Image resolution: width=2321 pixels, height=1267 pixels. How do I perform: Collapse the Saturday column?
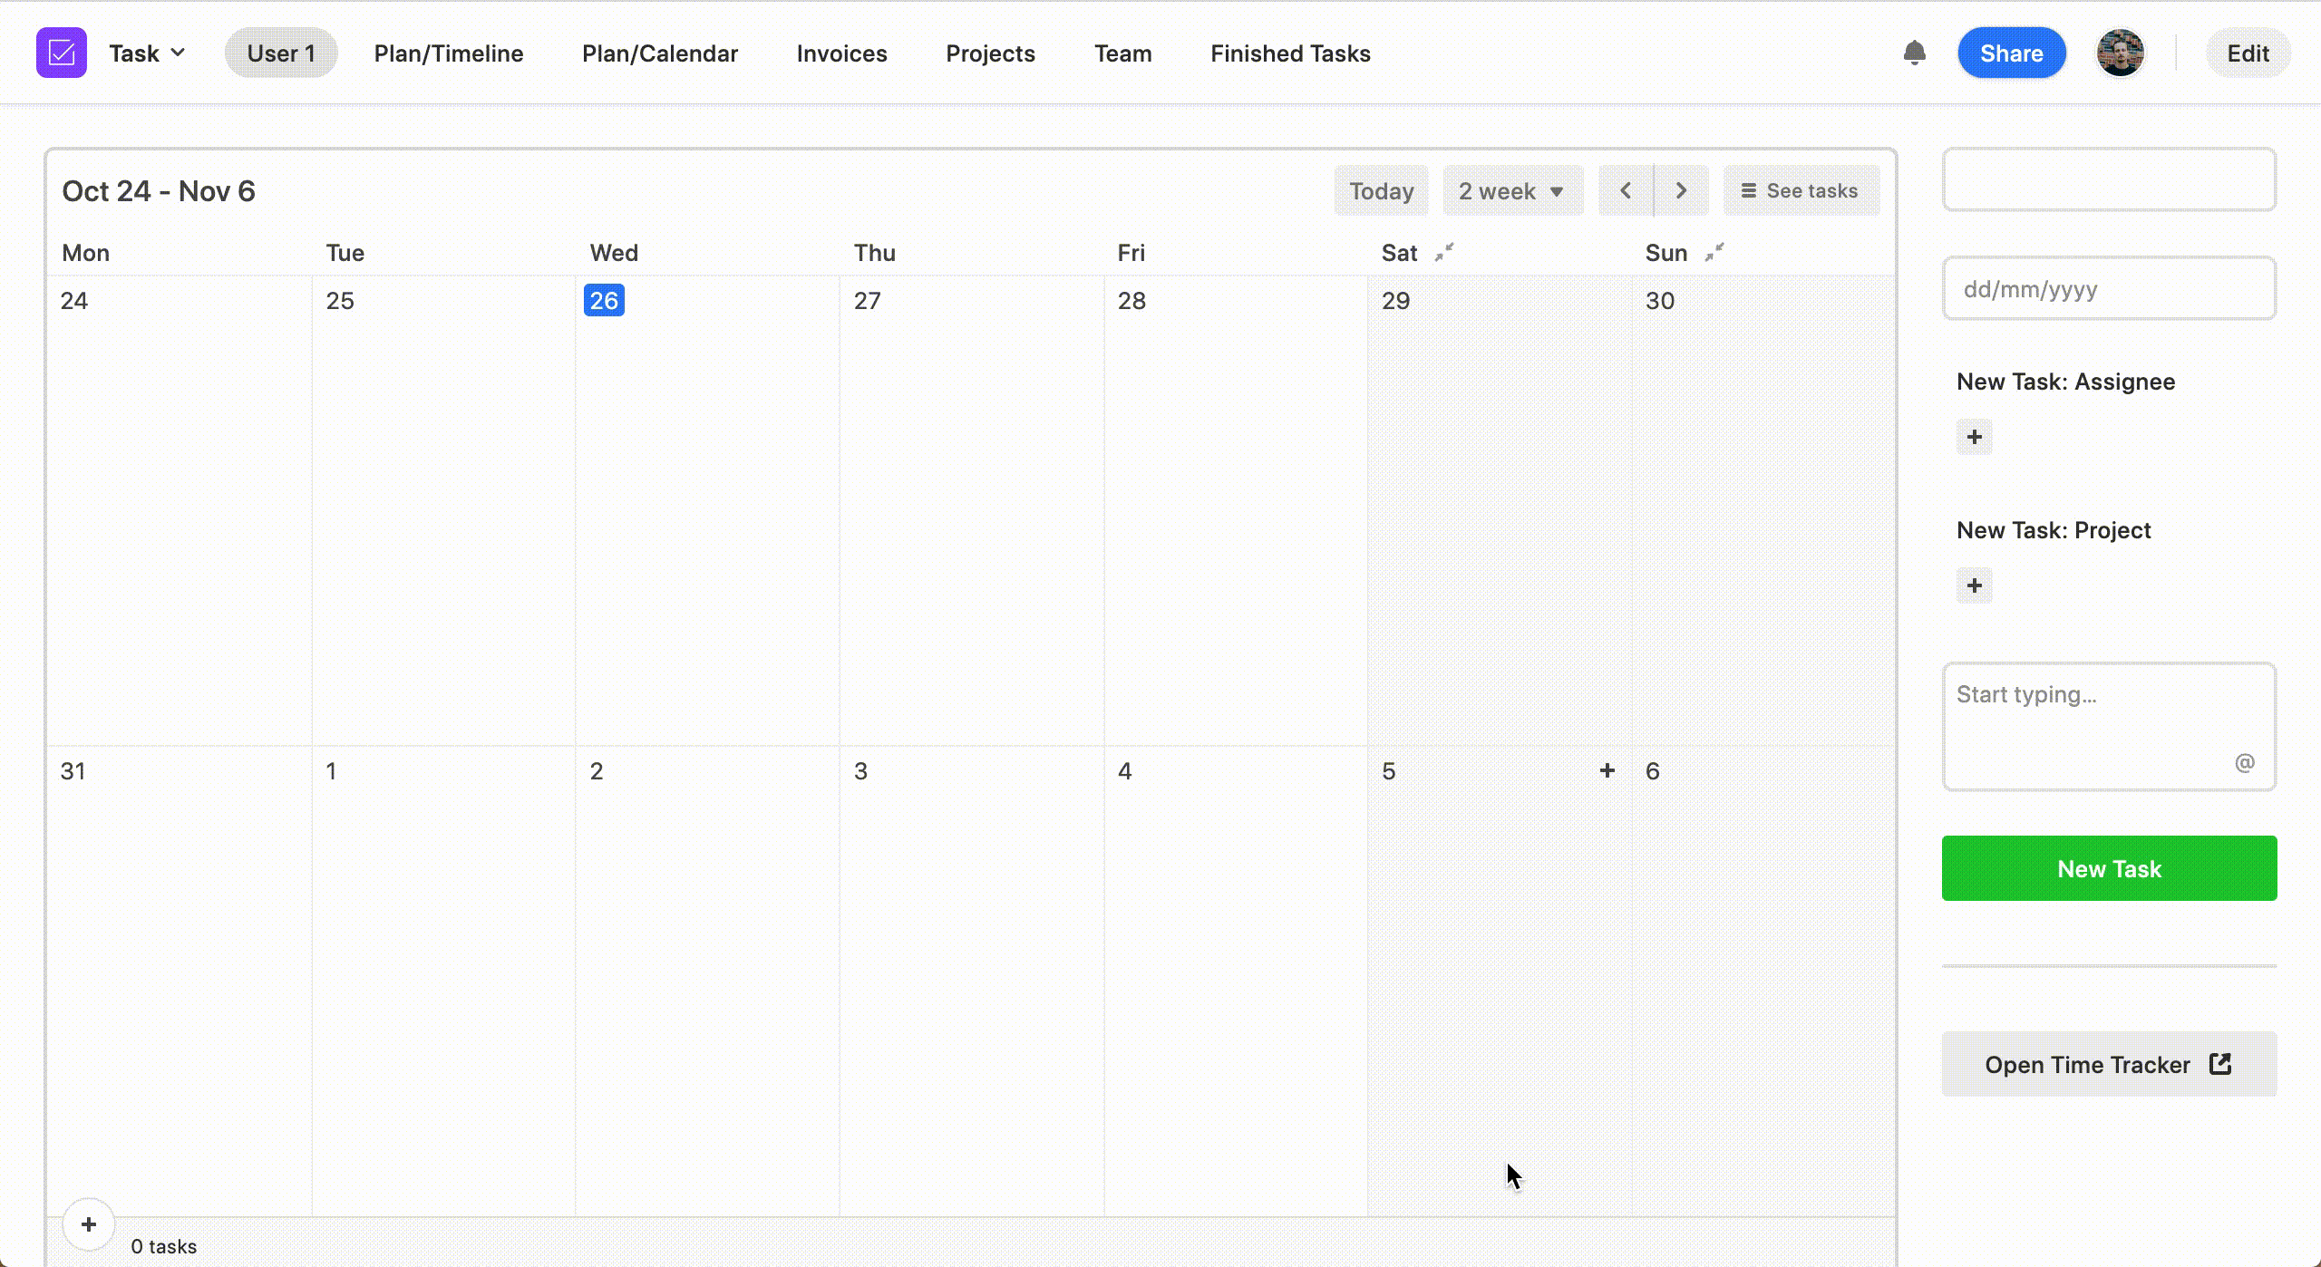pyautogui.click(x=1443, y=252)
